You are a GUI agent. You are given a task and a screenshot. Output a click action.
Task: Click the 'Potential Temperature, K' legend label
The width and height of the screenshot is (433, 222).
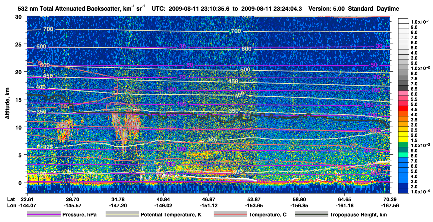(x=171, y=215)
